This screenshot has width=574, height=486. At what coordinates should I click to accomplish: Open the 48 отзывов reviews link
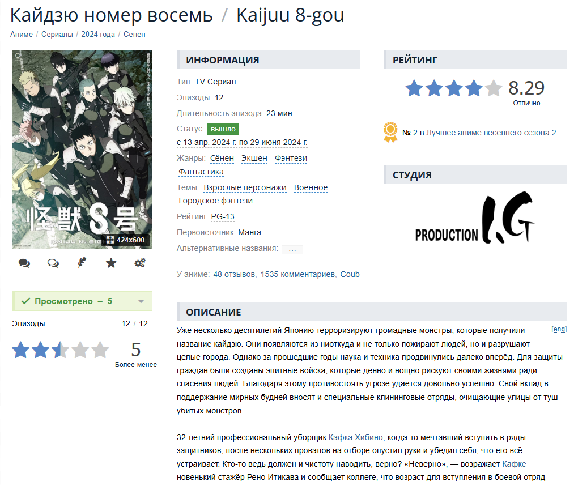[x=234, y=274]
